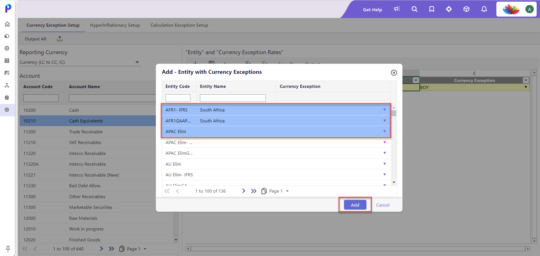Open the user avatar A menu
The width and height of the screenshot is (540, 256).
pos(529,9)
